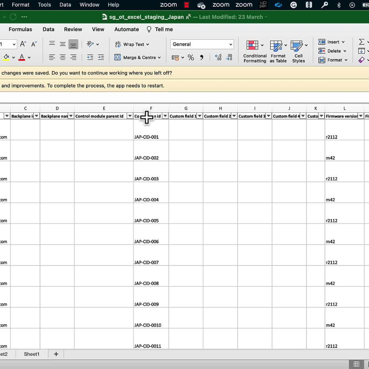Click Delete cells button

332,51
